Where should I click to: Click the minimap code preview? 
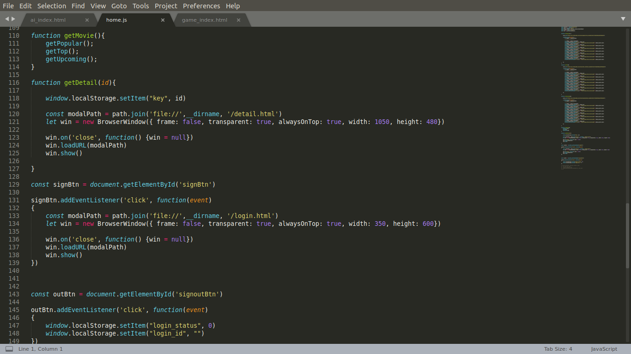(x=586, y=98)
